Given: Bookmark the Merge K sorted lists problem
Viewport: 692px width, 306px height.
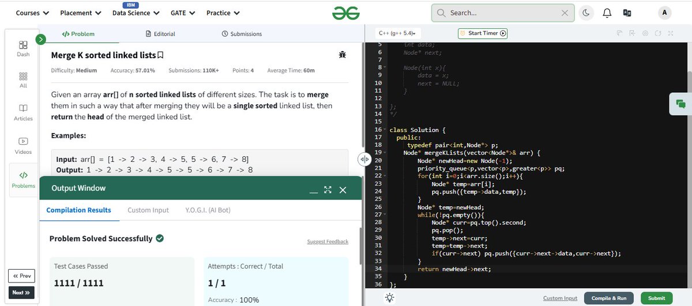Looking at the screenshot, I should click(161, 55).
